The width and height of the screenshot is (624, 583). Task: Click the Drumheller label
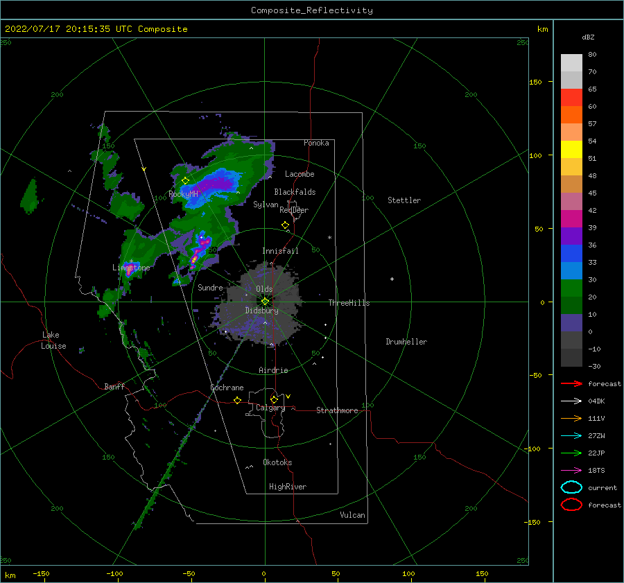(x=406, y=342)
